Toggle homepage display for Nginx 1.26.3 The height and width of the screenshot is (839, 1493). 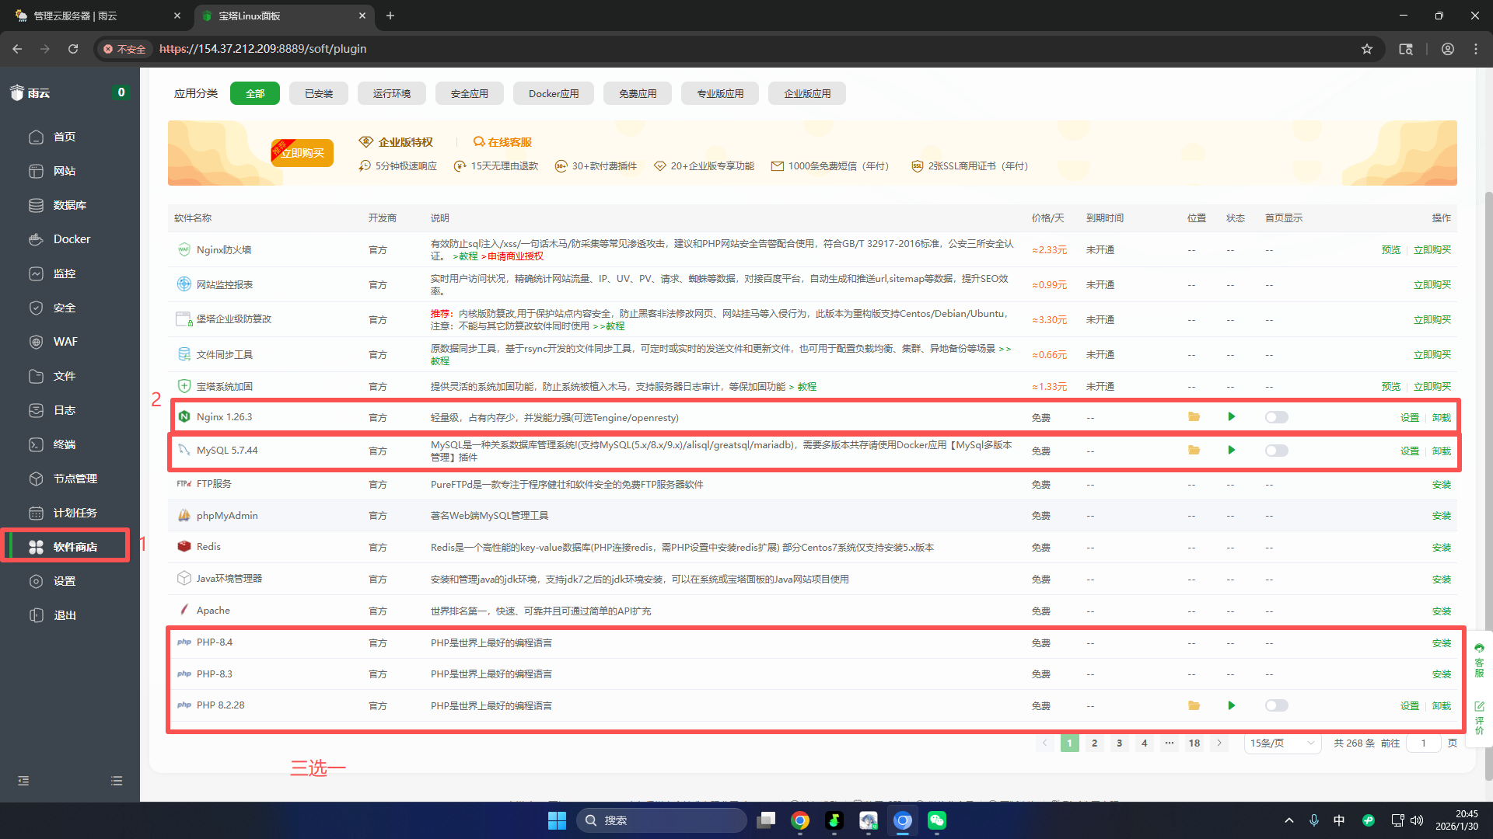1276,417
